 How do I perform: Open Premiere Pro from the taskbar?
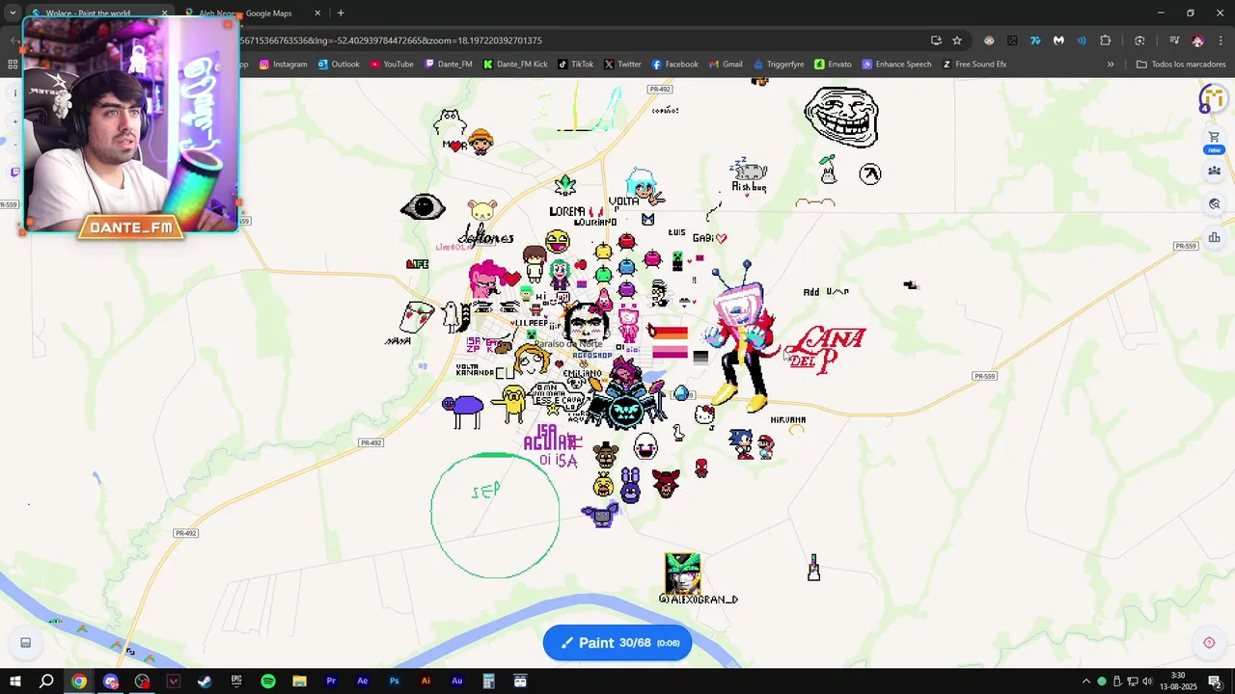point(331,681)
